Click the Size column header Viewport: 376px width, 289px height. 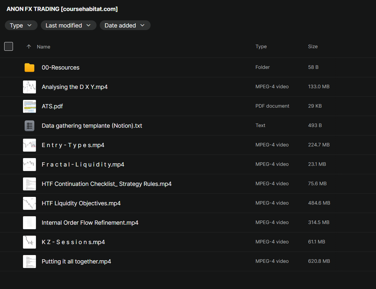point(313,47)
